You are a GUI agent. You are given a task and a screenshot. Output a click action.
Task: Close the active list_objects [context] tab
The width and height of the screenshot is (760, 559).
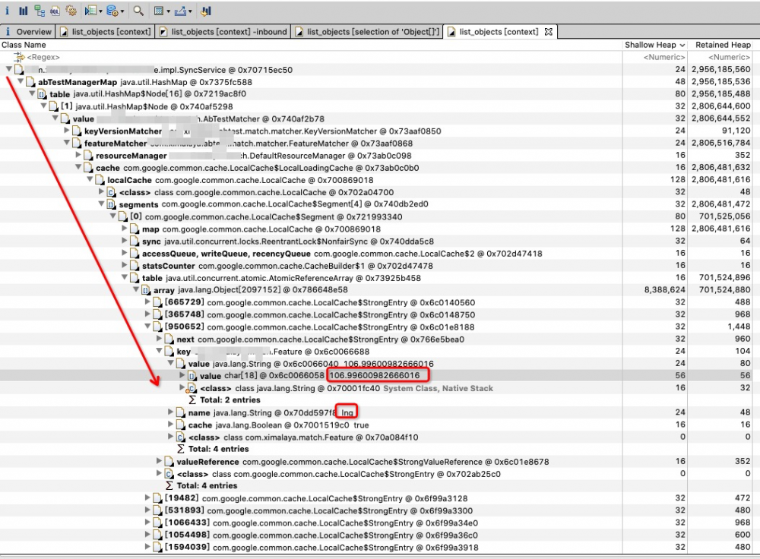pyautogui.click(x=549, y=31)
